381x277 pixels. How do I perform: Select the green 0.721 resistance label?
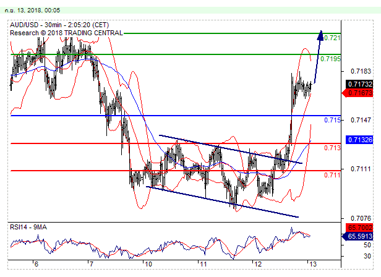[332, 38]
